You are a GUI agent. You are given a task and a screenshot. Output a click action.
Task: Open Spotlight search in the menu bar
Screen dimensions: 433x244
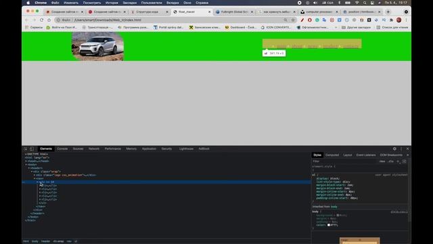tap(365, 3)
